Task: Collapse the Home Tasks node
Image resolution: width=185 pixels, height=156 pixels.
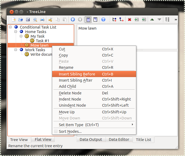Action: click(16, 32)
